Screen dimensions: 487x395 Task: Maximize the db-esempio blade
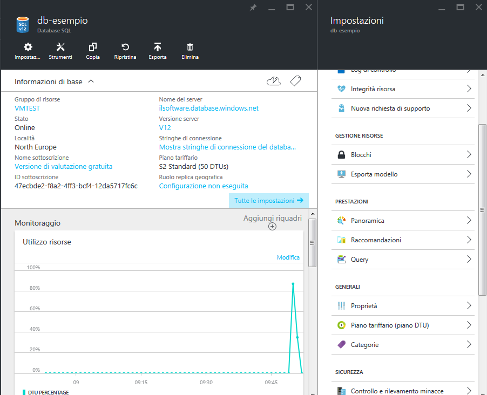point(290,7)
